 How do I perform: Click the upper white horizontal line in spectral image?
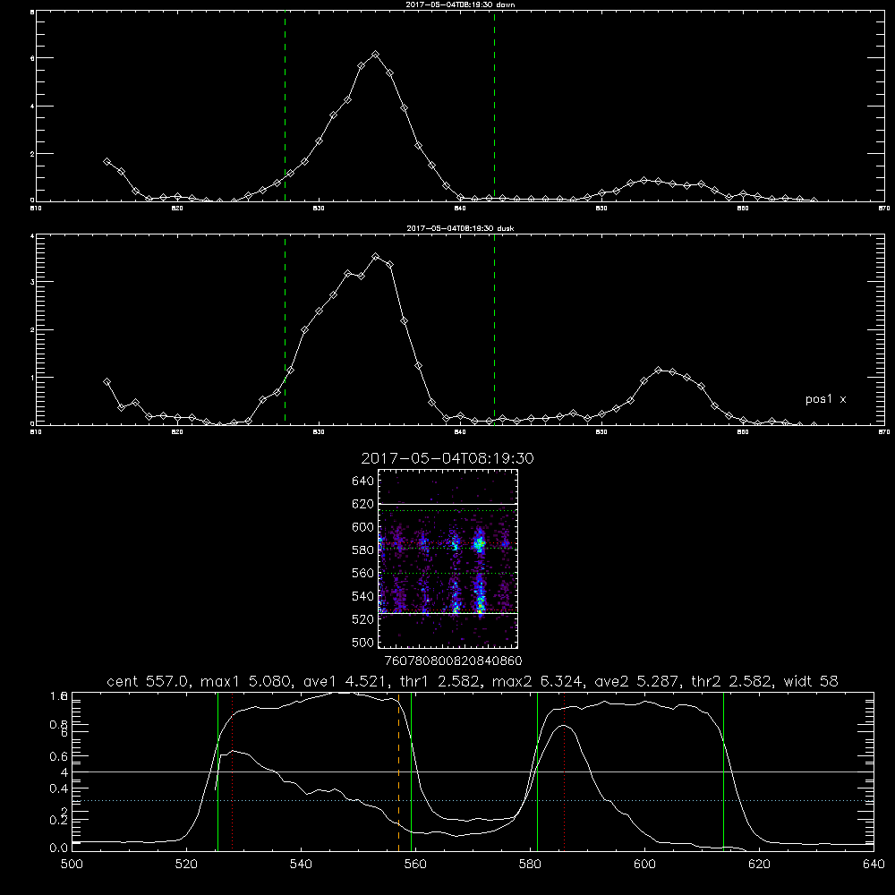[x=448, y=504]
